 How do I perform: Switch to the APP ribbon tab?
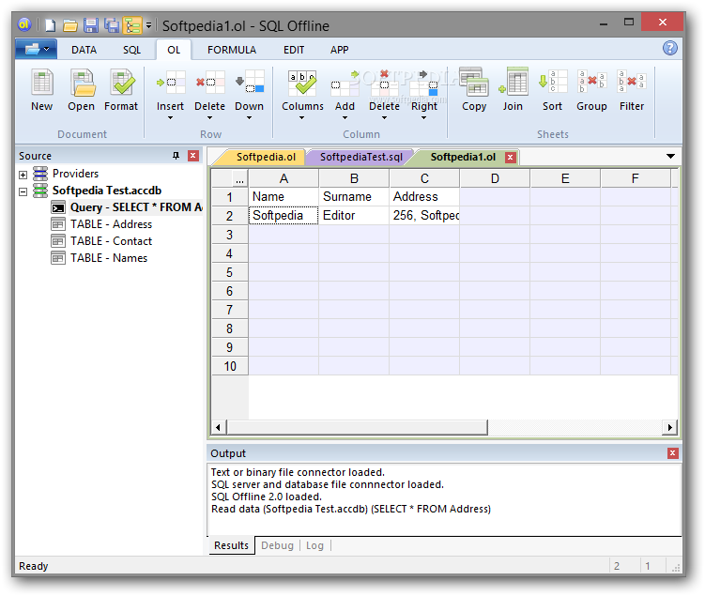pos(339,50)
